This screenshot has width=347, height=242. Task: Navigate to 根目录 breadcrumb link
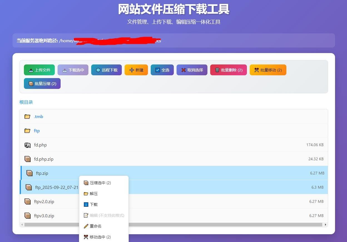click(26, 102)
